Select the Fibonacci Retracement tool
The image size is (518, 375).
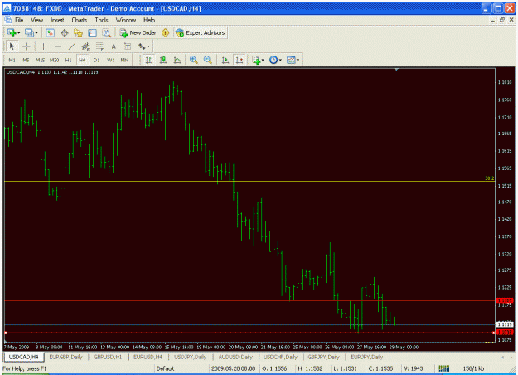99,46
